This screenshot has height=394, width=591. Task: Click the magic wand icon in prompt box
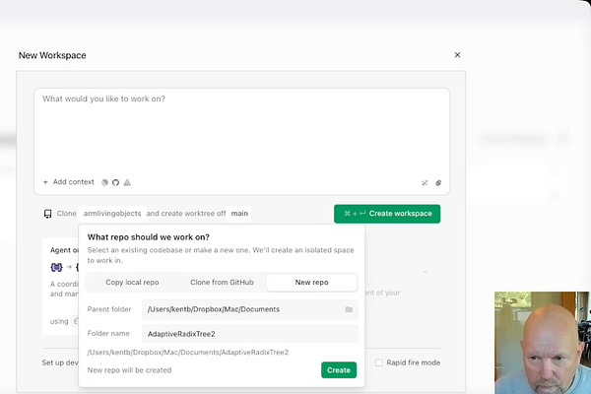pyautogui.click(x=425, y=183)
